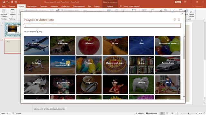Undo last action in Quick Access toolbar
Image resolution: width=206 pixels, height=115 pixels.
[7, 2]
